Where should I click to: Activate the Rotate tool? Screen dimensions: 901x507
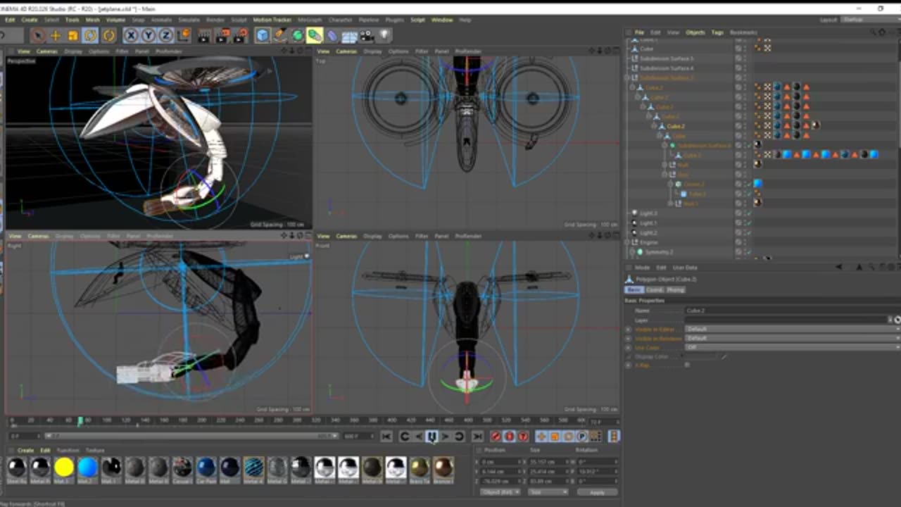(91, 35)
